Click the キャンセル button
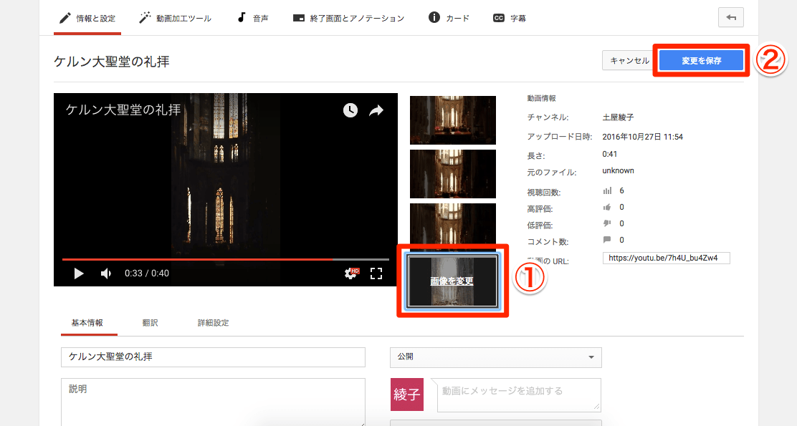 coord(629,60)
